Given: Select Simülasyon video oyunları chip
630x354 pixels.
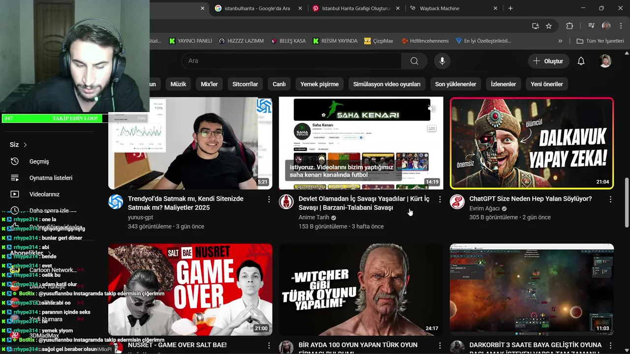Looking at the screenshot, I should pos(387,84).
